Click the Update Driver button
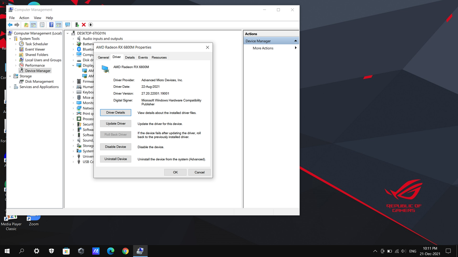Image resolution: width=458 pixels, height=257 pixels. point(116,124)
